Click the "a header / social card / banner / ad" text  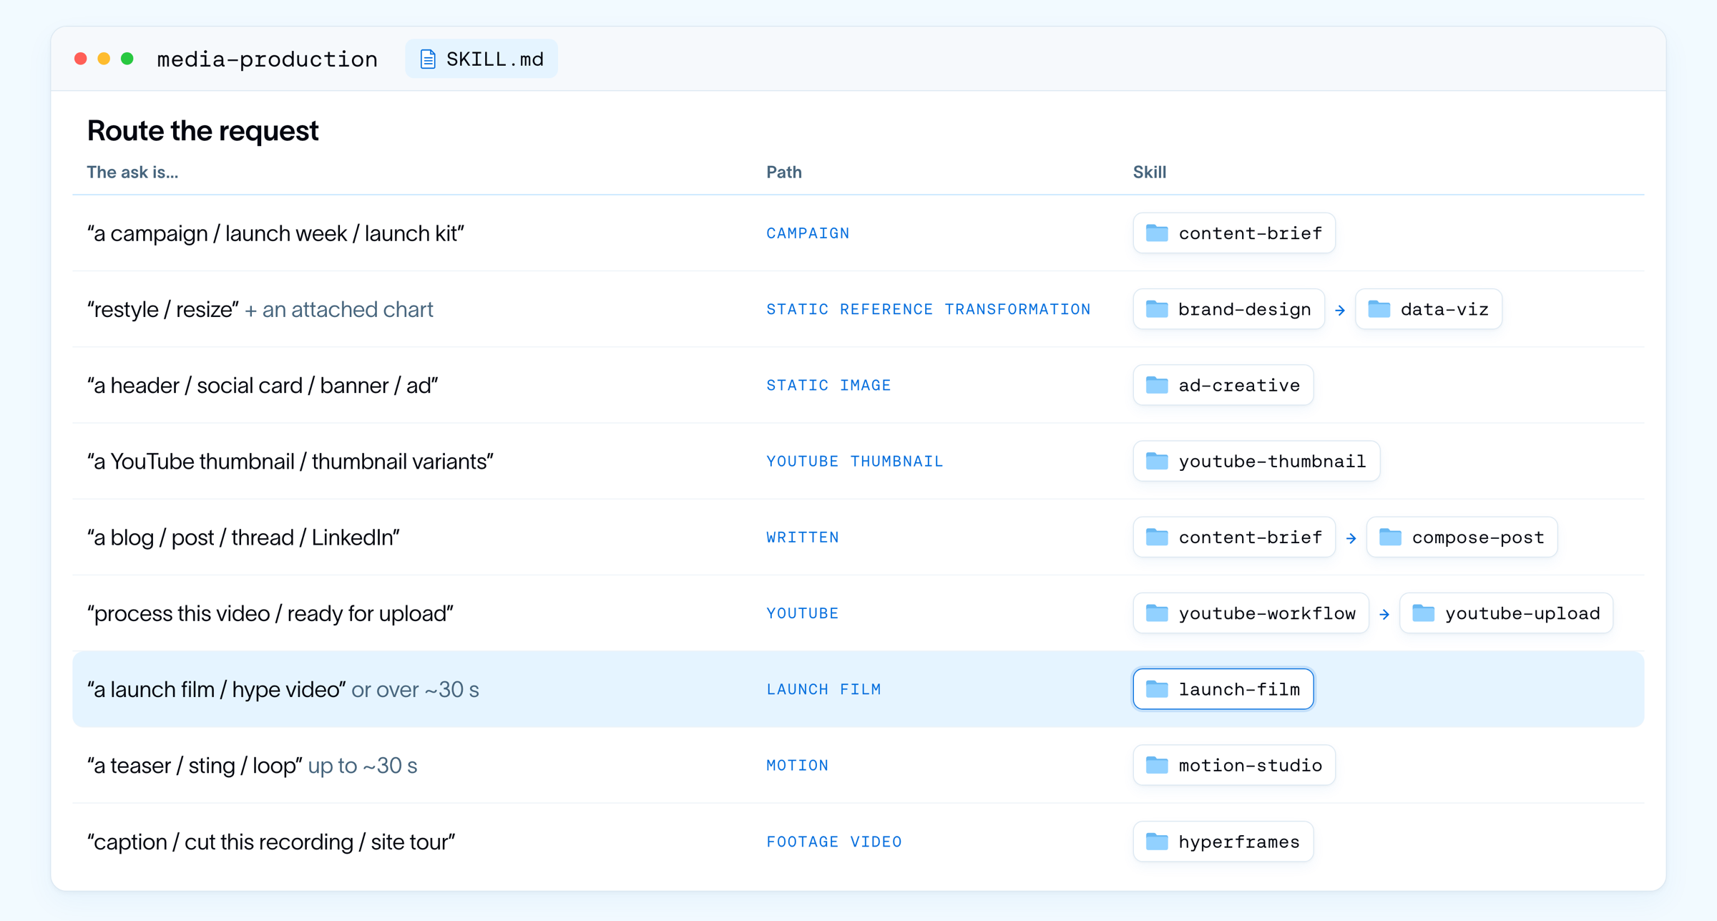click(x=263, y=385)
